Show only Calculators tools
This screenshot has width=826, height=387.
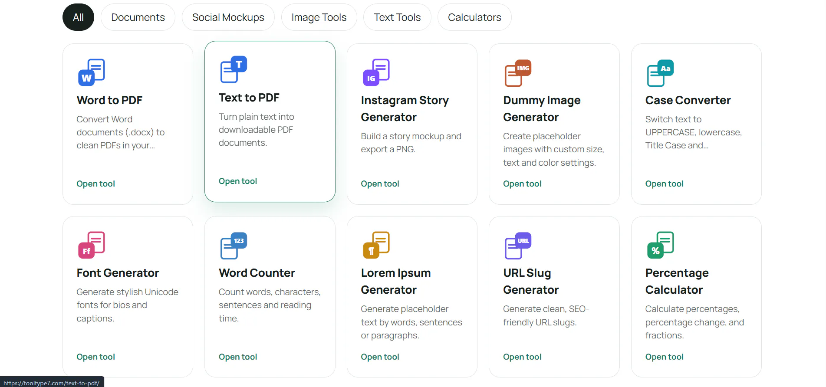[x=474, y=17]
